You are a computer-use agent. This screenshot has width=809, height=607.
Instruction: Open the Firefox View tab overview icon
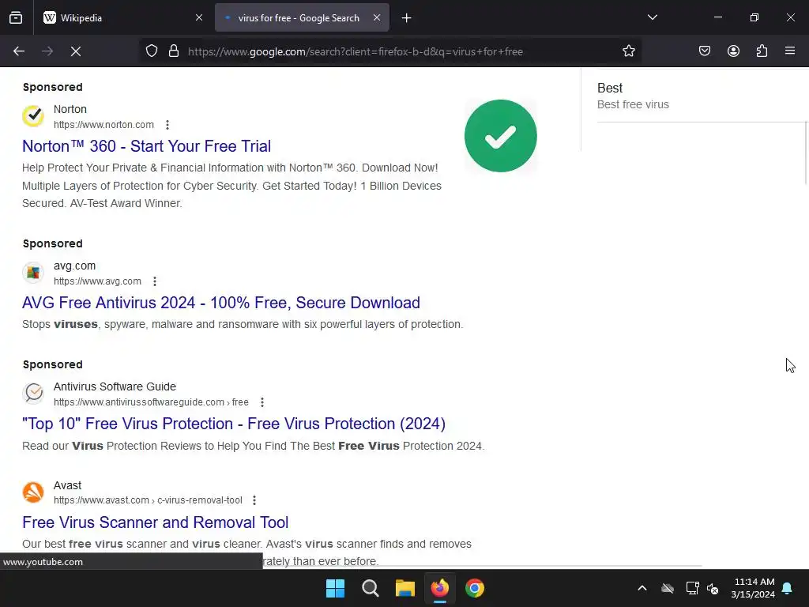[16, 17]
